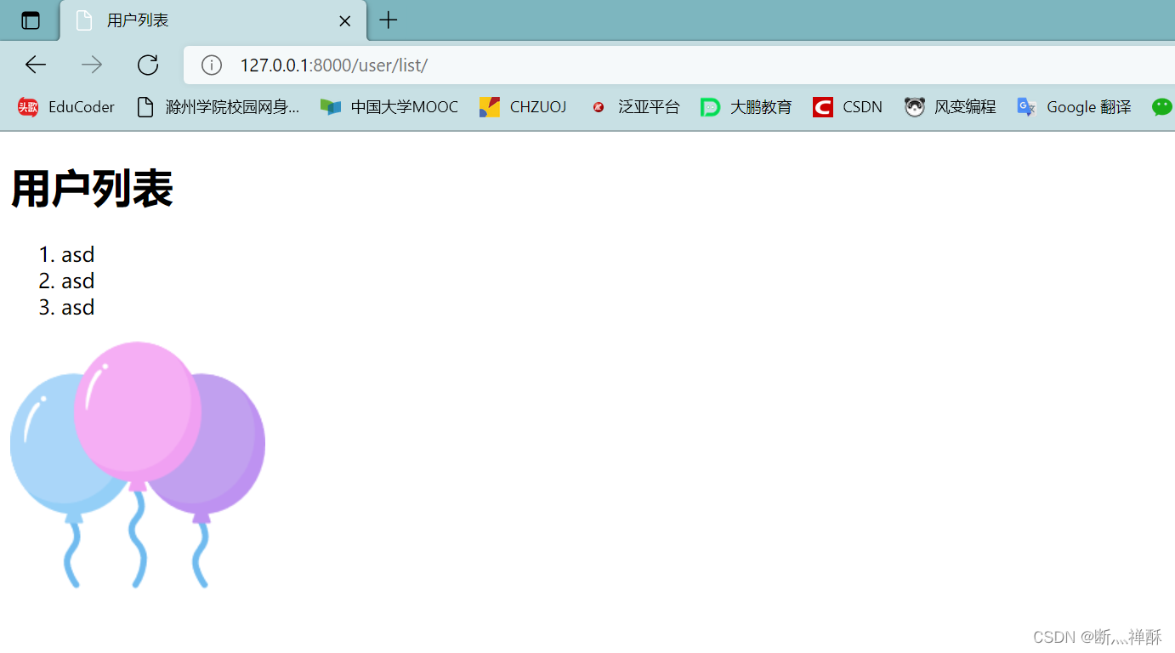
Task: Open the 风变编程 bookmark
Action: pos(950,107)
